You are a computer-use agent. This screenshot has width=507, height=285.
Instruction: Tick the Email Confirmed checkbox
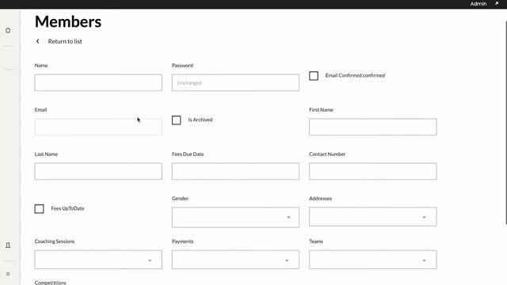(x=314, y=76)
